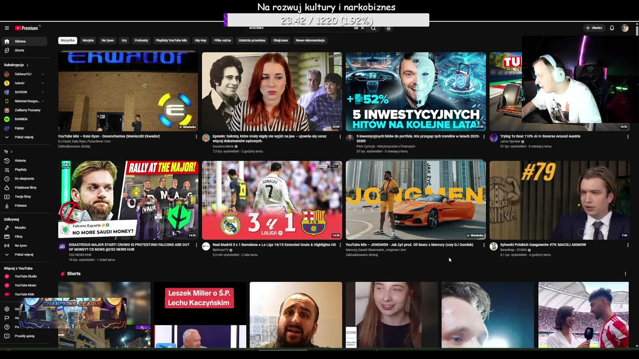Image resolution: width=639 pixels, height=359 pixels.
Task: Select the Piłka nożna chip
Action: tap(222, 40)
